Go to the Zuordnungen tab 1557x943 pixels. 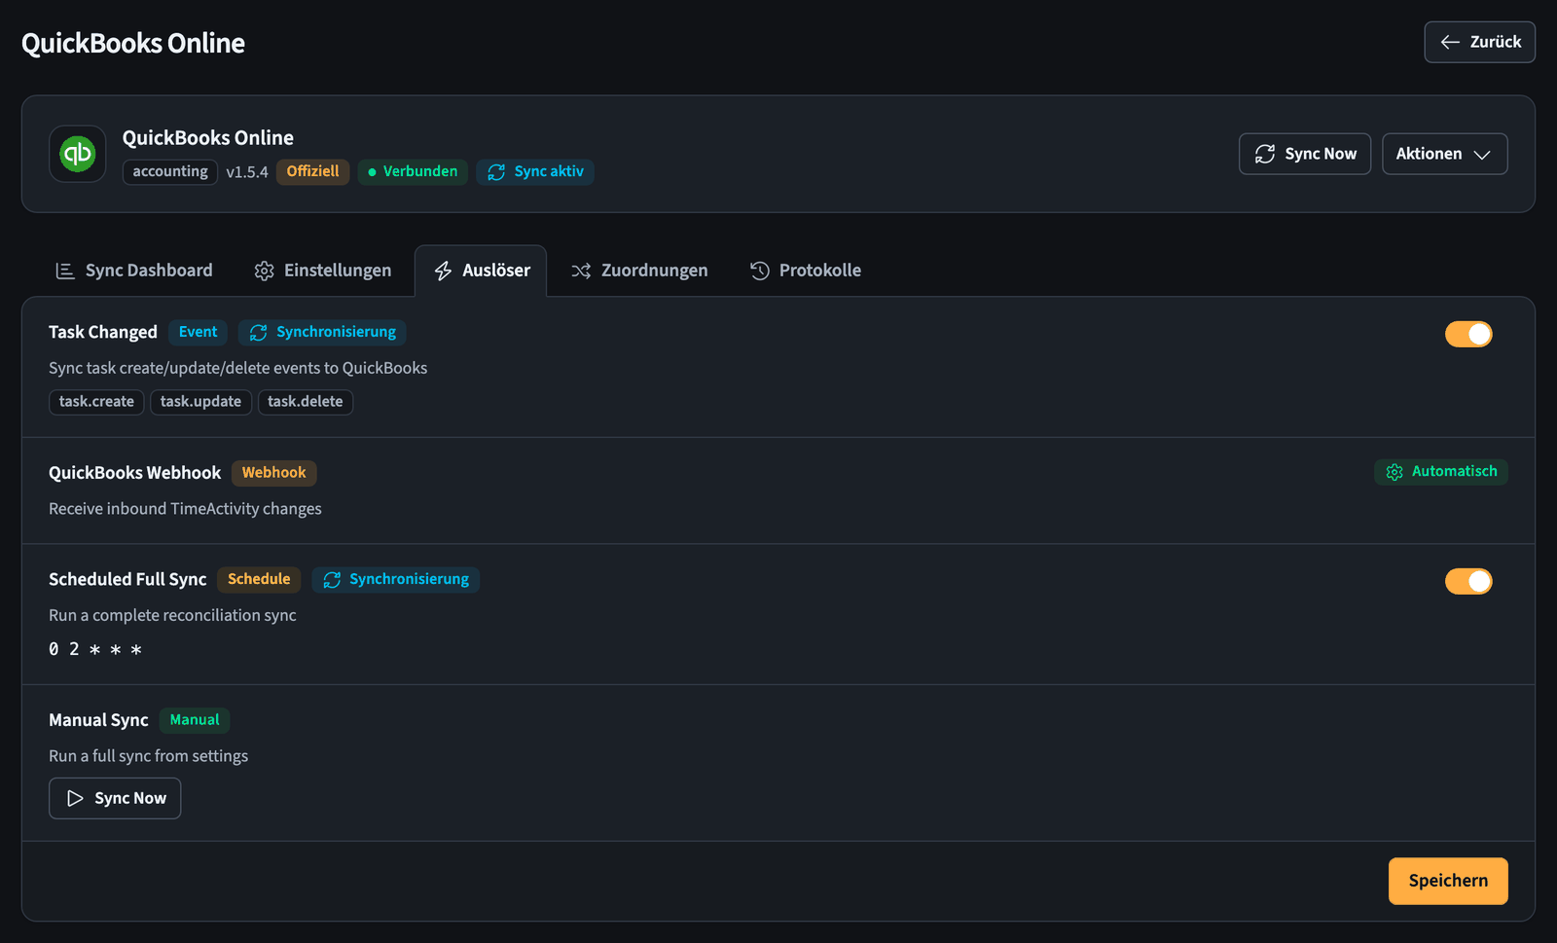(639, 271)
